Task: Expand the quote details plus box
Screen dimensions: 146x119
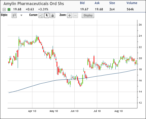Action: tap(4, 9)
